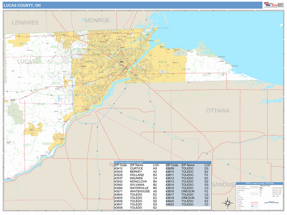Click ZIP code 43412 label on map

click(x=206, y=75)
